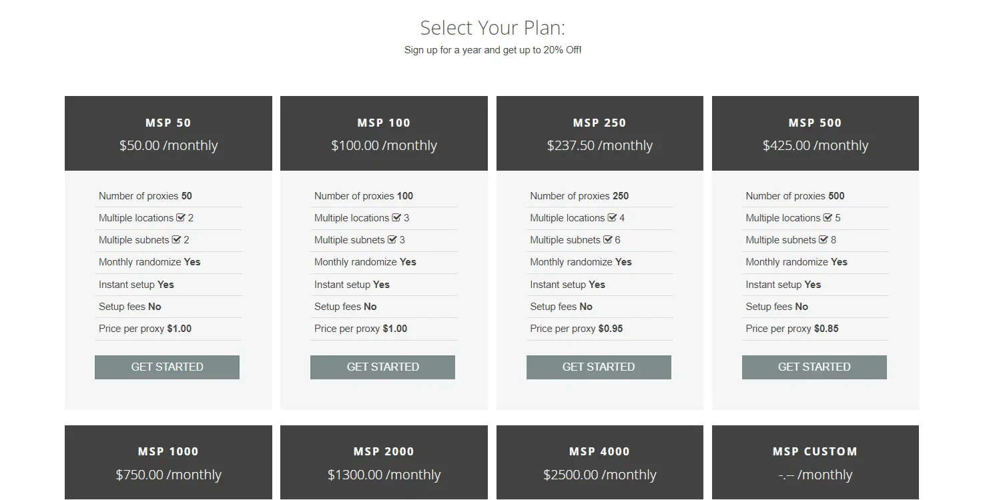The height and width of the screenshot is (500, 983).
Task: Click the 20% Off yearly signup text
Action: click(x=493, y=50)
